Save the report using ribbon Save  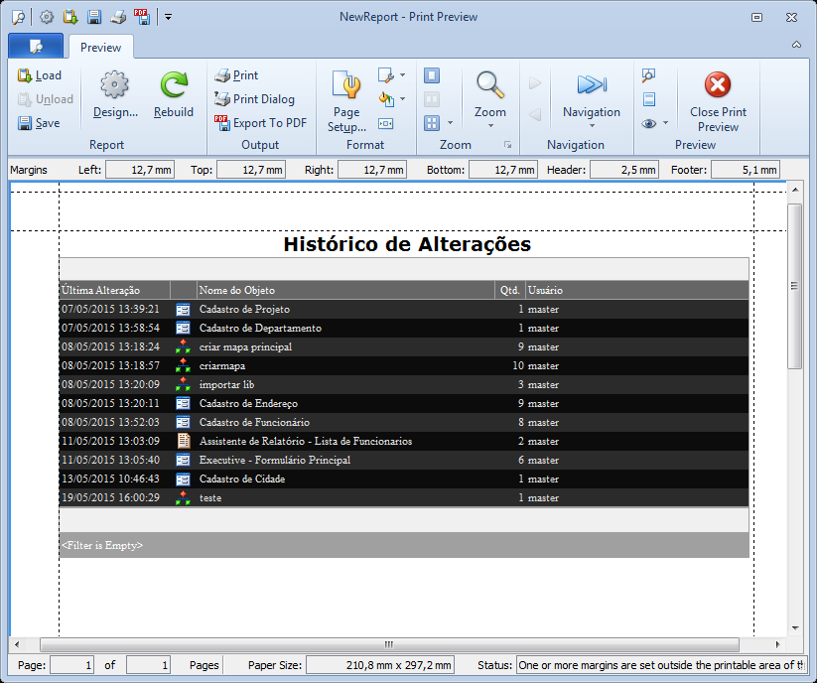pos(40,123)
